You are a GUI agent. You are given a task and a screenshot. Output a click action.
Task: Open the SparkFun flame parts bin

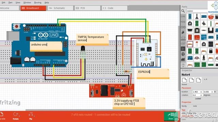(x=183, y=33)
